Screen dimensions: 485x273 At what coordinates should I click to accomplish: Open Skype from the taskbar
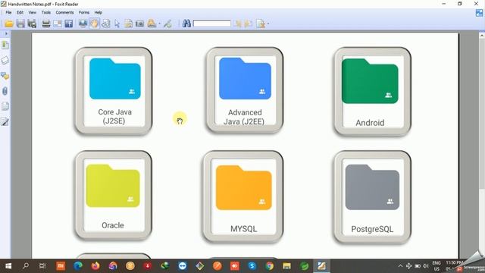(252, 266)
